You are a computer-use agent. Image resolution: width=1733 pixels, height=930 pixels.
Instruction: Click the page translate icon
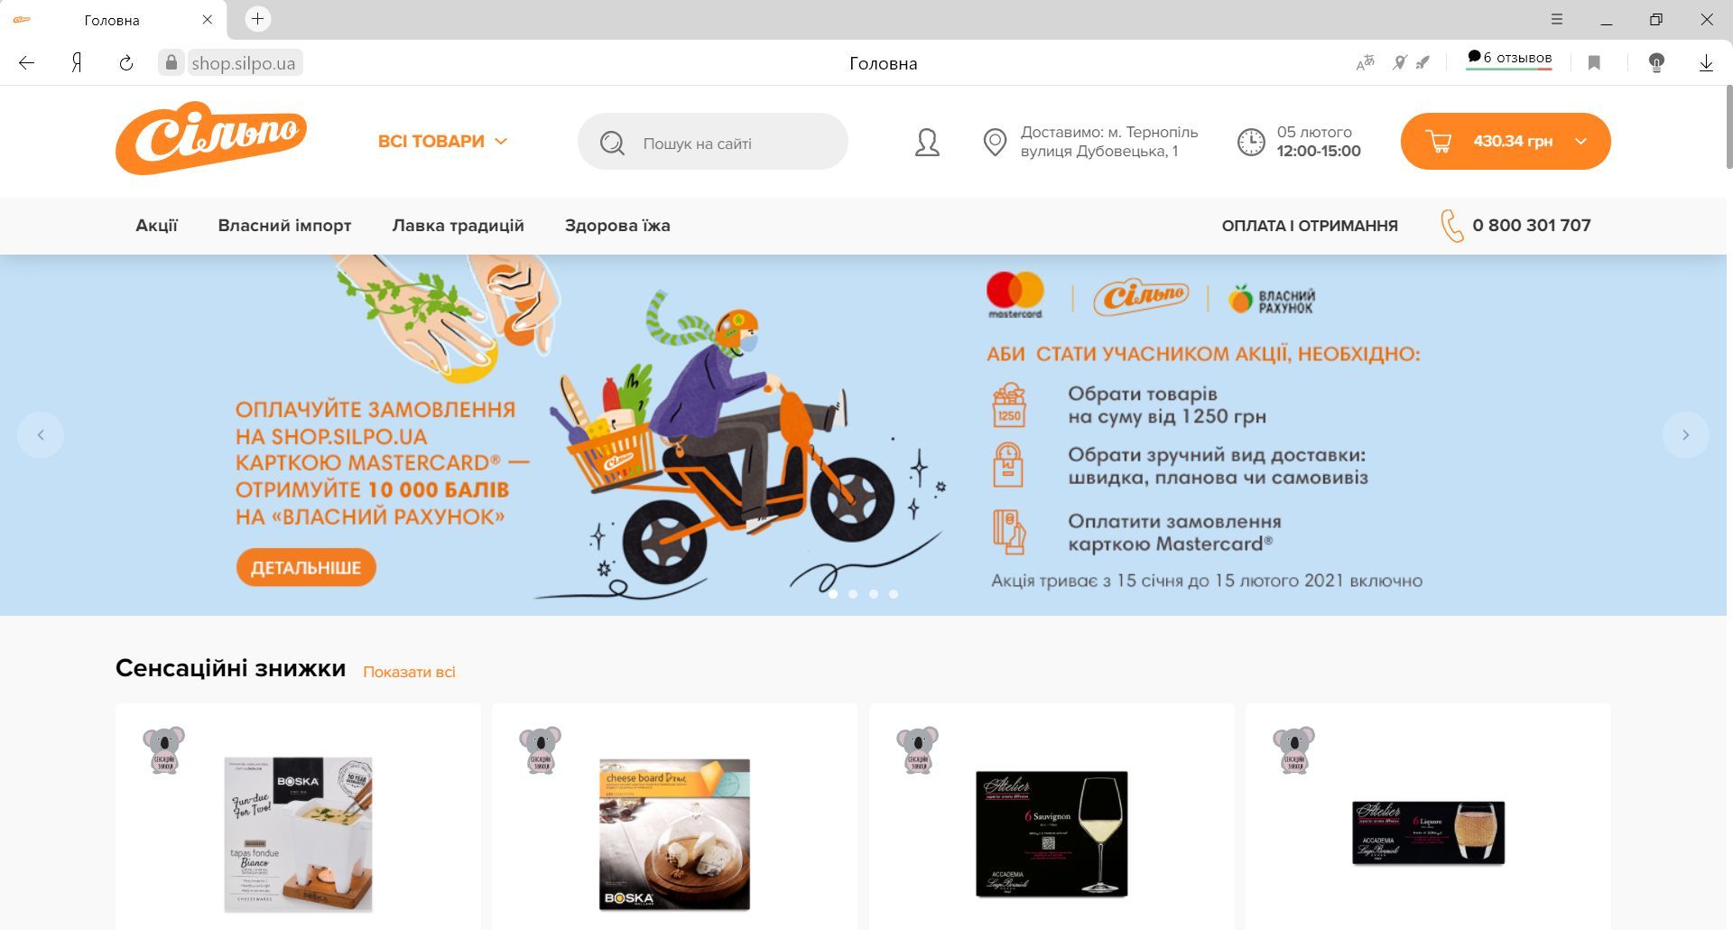click(x=1365, y=62)
